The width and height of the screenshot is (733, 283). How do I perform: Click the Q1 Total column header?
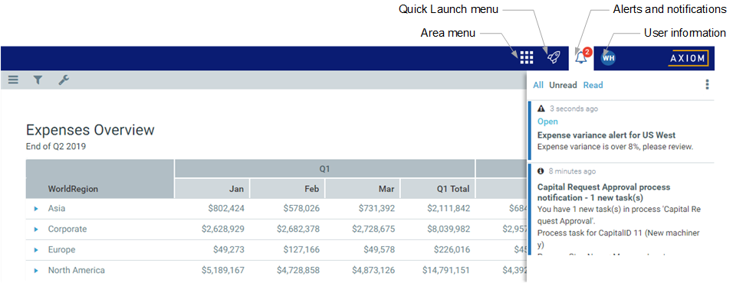pyautogui.click(x=438, y=189)
